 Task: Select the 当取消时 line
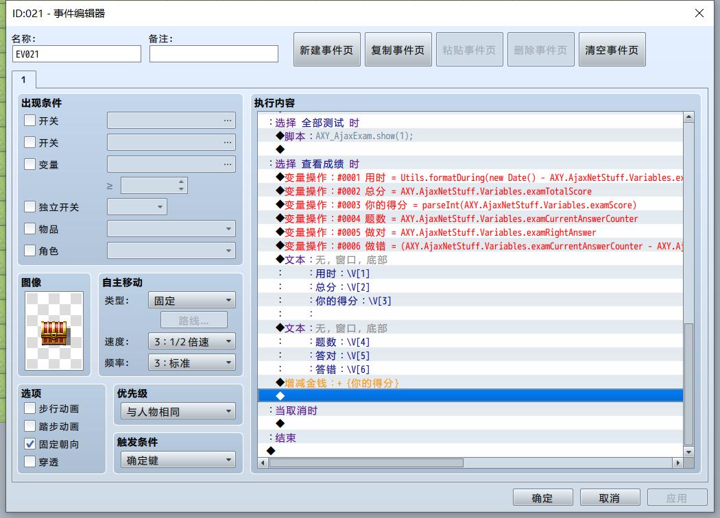pyautogui.click(x=470, y=410)
